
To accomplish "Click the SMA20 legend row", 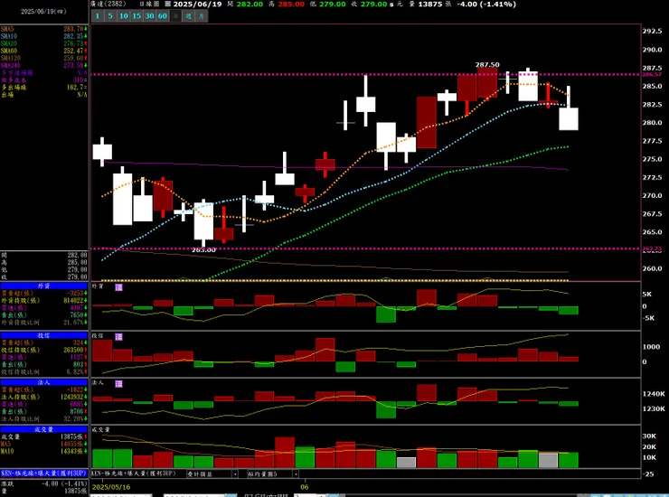I will point(44,43).
